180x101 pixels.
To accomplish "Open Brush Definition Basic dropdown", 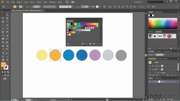I will [73, 7].
